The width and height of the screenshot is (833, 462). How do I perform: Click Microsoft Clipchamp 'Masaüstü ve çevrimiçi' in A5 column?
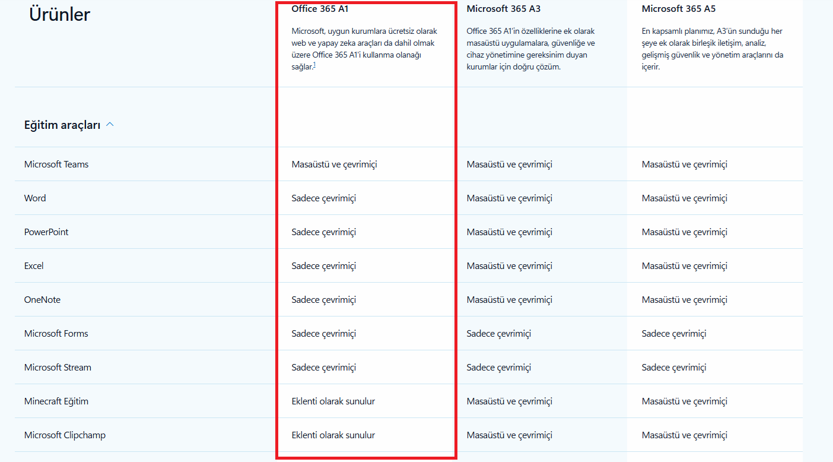pyautogui.click(x=684, y=435)
